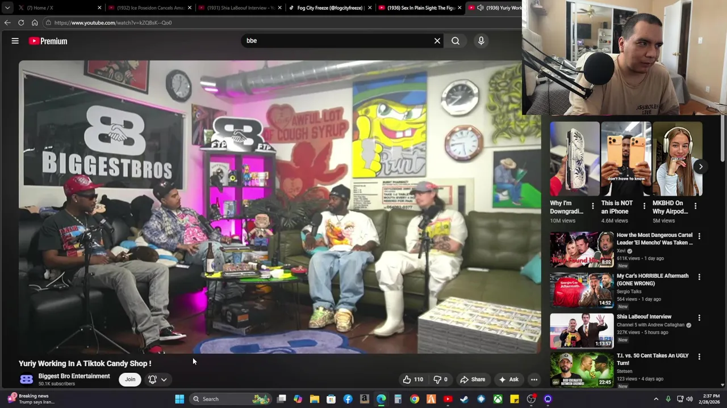Clear the search box text with X
727x408 pixels.
pos(437,41)
